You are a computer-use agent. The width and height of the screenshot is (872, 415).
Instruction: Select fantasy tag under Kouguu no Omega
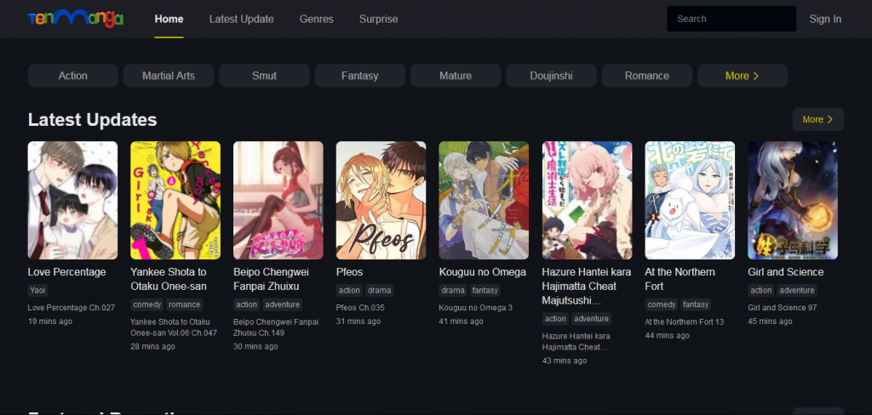click(x=485, y=290)
